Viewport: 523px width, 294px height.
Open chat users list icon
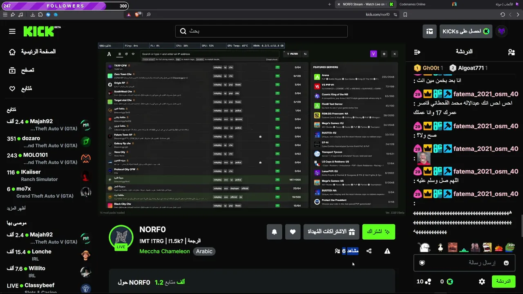click(511, 52)
